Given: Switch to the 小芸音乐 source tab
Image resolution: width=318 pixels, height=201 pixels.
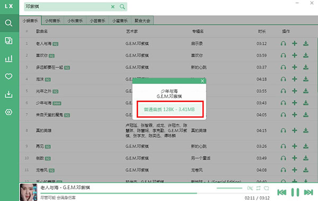Looking at the screenshot, I should click(98, 21).
